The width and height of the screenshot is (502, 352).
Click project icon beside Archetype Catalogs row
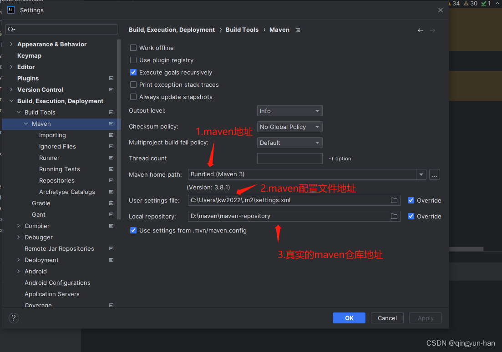click(111, 192)
